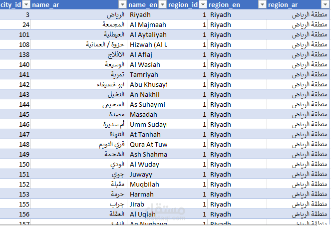
Task: Select the city_id cell with value 145
Action: click(15, 114)
